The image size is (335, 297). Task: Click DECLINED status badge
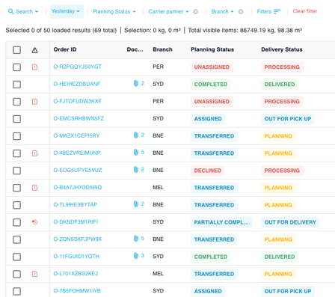point(208,171)
